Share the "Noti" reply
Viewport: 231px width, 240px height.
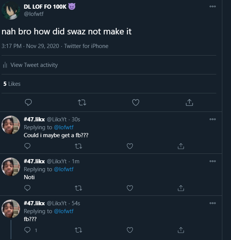pos(181,188)
